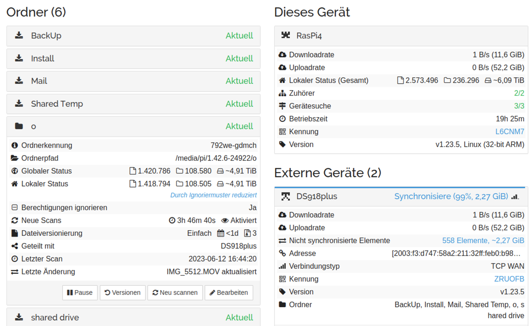Open '558 Elemente, ~2,27 GiB' link

(483, 240)
